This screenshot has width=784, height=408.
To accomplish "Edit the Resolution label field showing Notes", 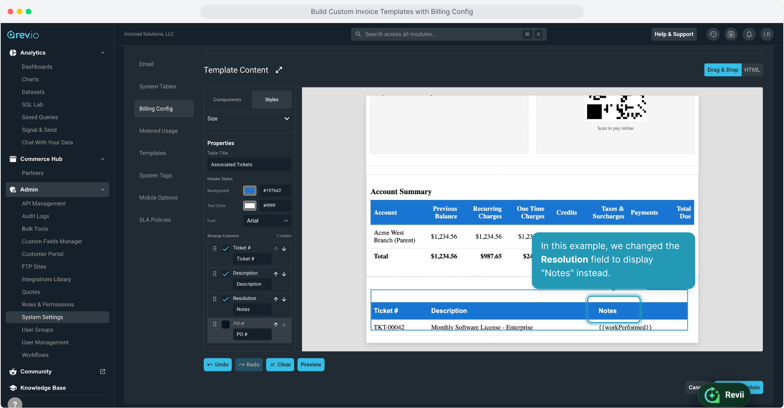I will pos(252,309).
